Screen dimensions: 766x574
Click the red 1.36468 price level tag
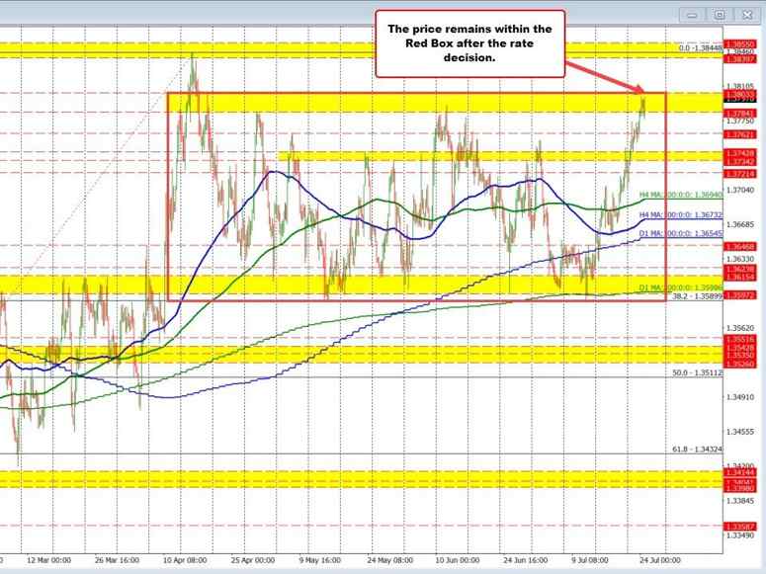[740, 247]
